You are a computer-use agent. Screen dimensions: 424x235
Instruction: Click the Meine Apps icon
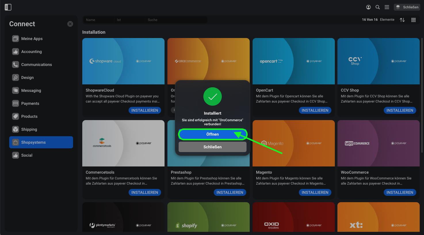click(x=16, y=39)
